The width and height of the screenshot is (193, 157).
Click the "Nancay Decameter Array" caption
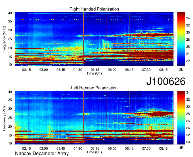coord(42,153)
